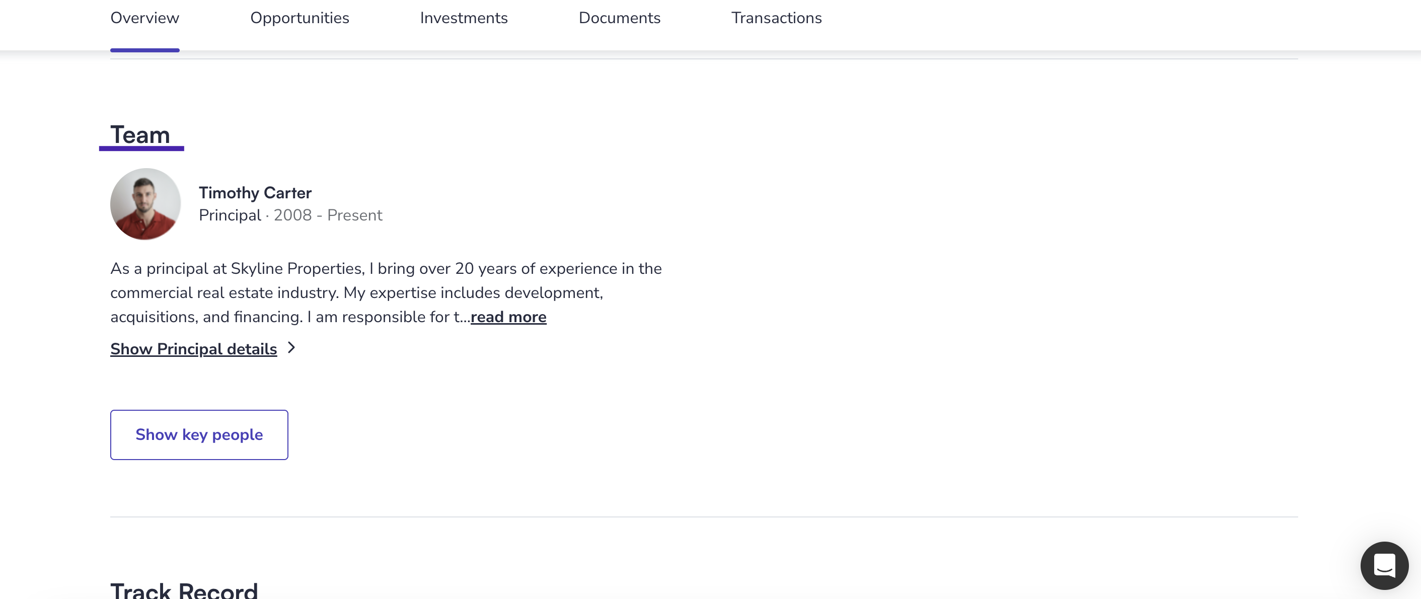1421x599 pixels.
Task: Open the Opportunities tab
Action: 300,18
